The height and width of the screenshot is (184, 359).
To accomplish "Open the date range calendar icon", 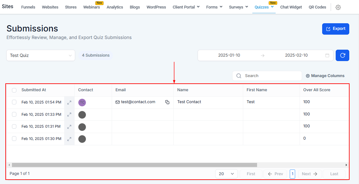I will point(328,55).
